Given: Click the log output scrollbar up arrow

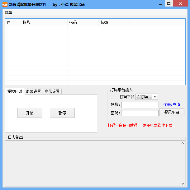Looking at the screenshot, I should coord(183,143).
